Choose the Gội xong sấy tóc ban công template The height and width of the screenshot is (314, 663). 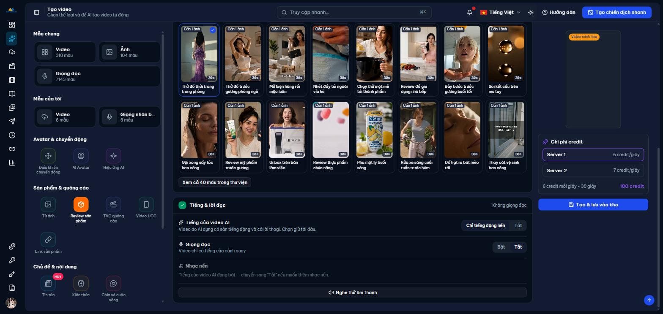199,136
